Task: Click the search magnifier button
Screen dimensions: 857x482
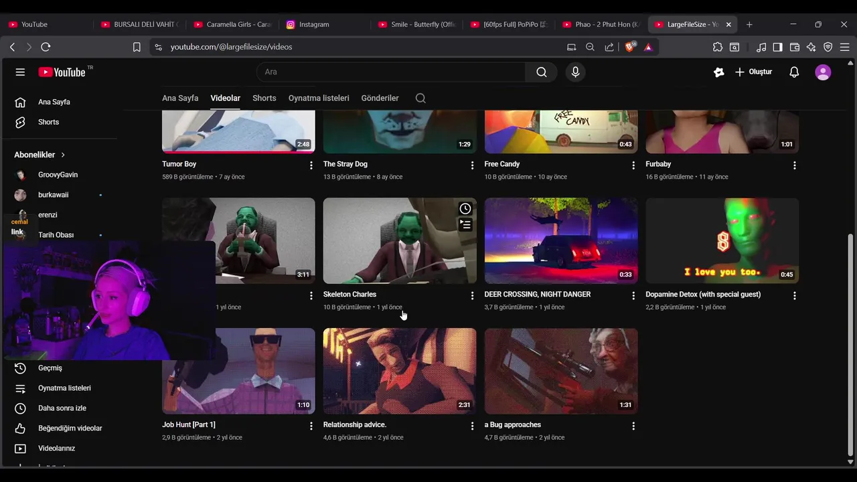Action: (x=542, y=72)
